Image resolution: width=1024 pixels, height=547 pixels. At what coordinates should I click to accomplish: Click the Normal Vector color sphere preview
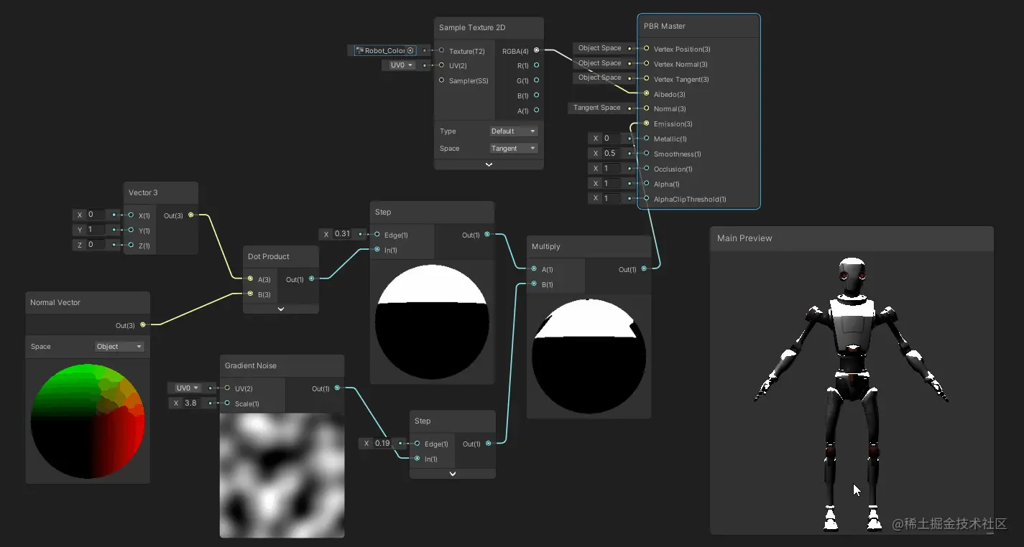[x=88, y=421]
